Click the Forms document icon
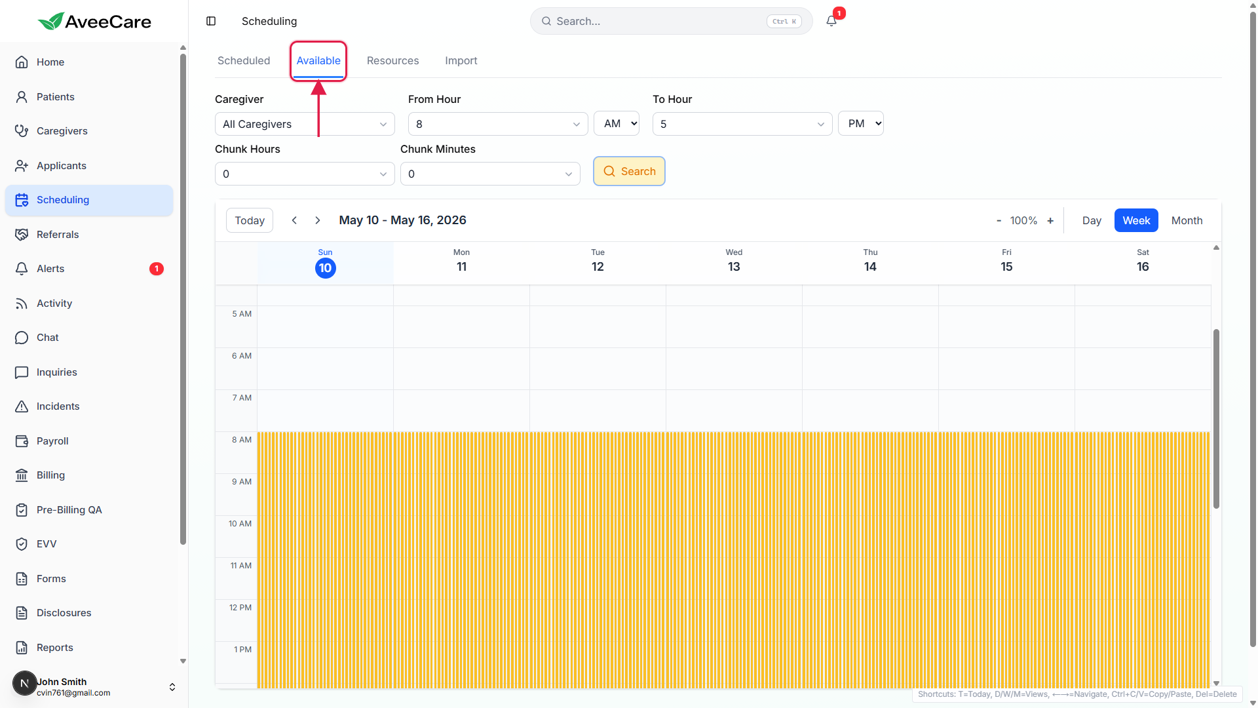 (22, 579)
